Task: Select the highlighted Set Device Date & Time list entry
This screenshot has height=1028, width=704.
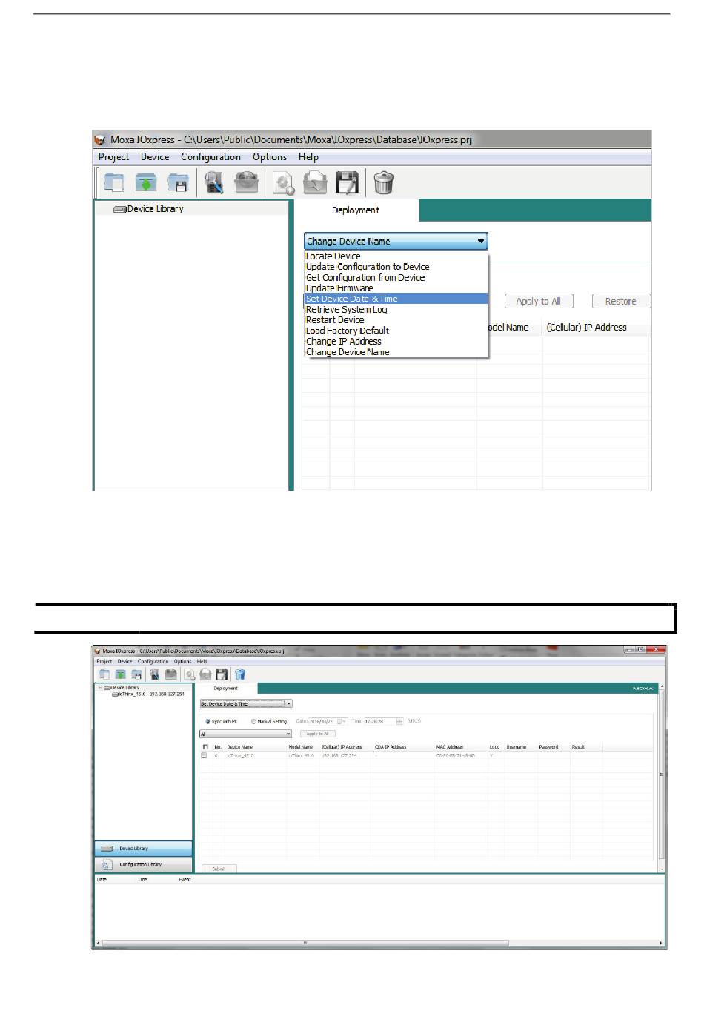Action: 396,299
